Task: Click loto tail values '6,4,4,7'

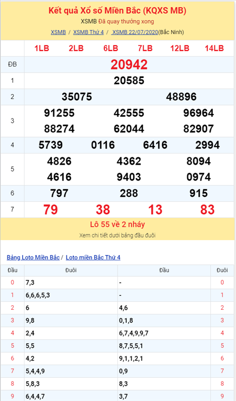Action: 35,397
